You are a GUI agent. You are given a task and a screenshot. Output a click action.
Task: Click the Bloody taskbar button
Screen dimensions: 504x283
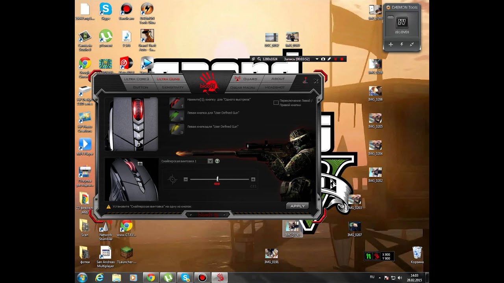click(219, 277)
